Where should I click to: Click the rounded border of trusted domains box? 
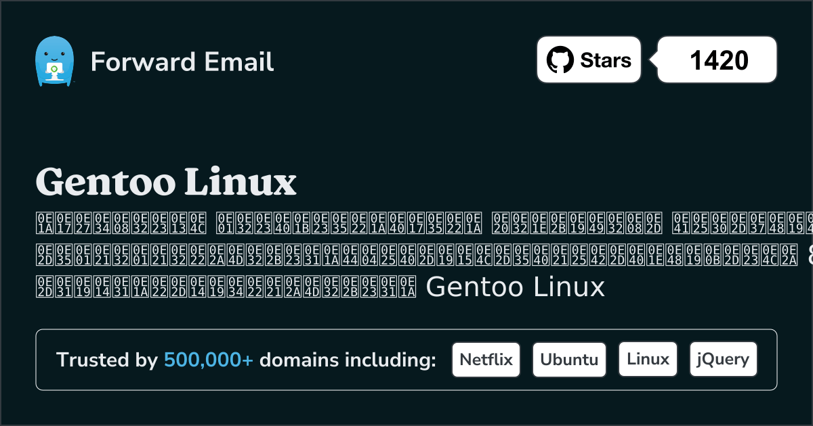point(406,329)
